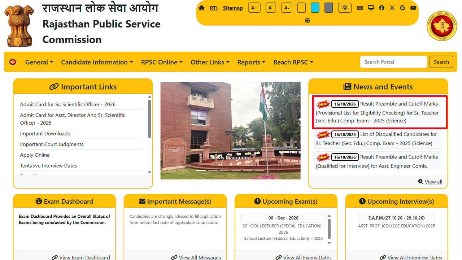
Task: Expand the Reports dropdown menu
Action: [252, 62]
